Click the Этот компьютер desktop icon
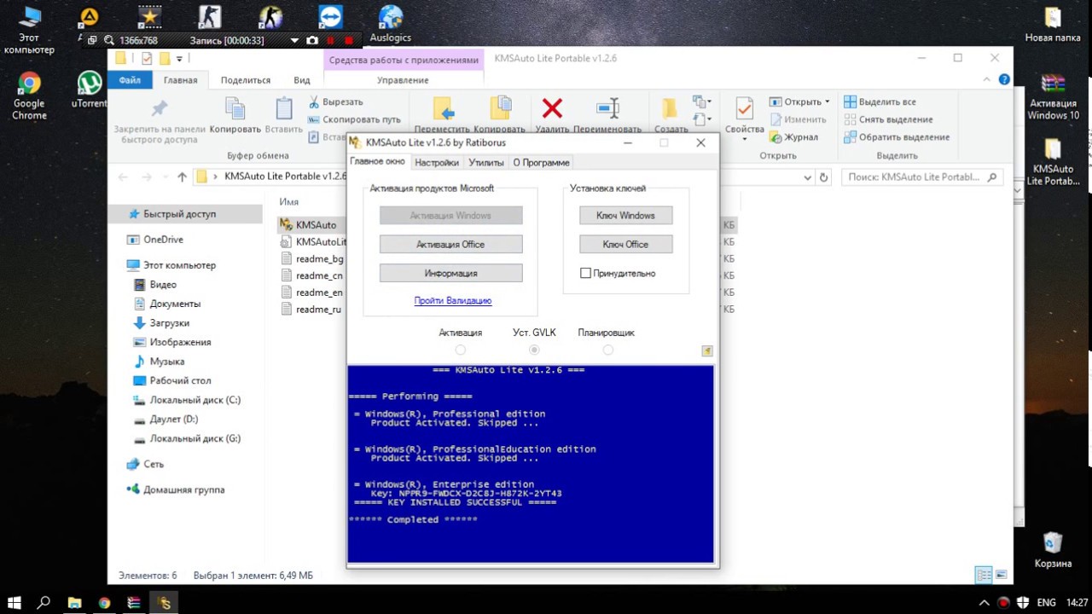Screen dimensions: 1092x614 29,30
